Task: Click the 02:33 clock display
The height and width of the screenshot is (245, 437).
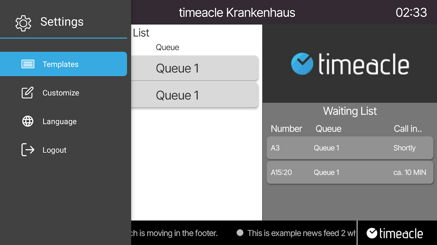Action: tap(411, 13)
